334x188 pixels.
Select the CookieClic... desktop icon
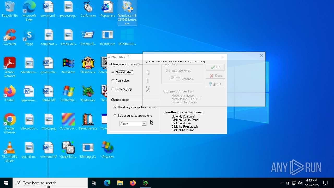click(68, 122)
